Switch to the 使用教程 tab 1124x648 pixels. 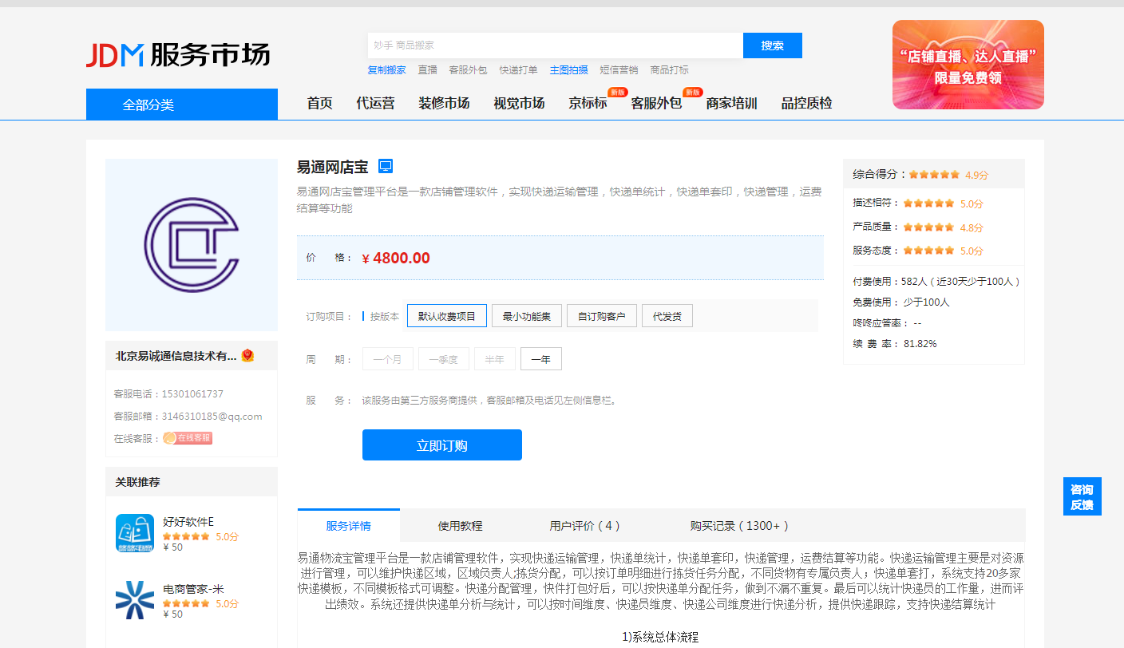[x=461, y=526]
